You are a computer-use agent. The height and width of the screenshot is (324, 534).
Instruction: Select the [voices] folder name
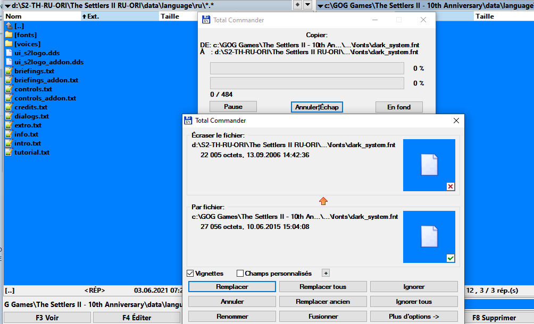(27, 44)
